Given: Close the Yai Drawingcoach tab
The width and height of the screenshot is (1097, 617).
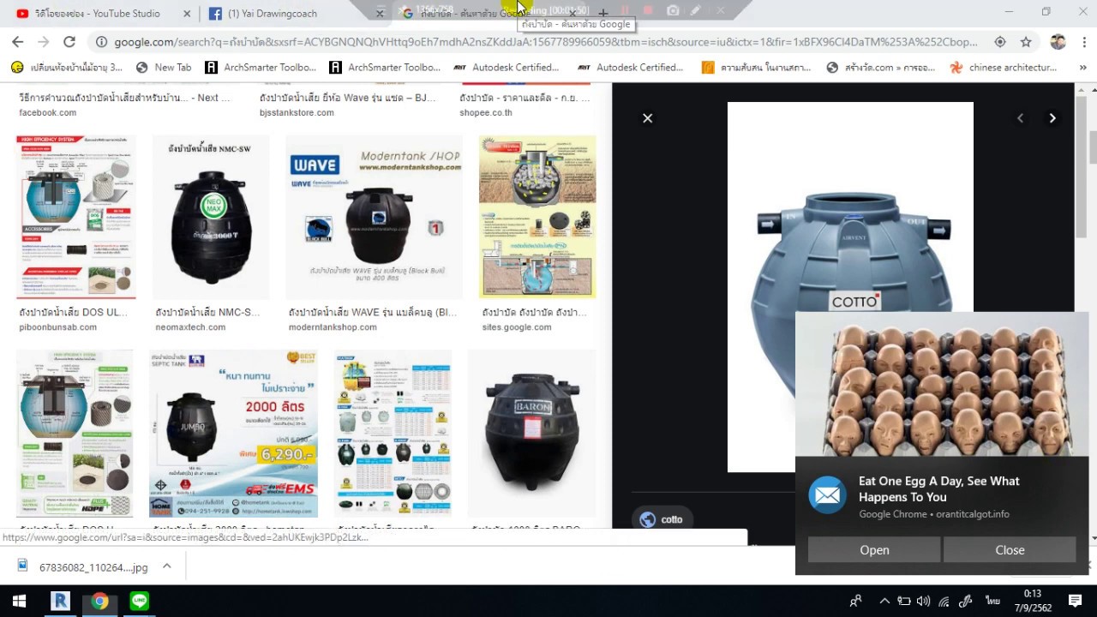Looking at the screenshot, I should click(x=380, y=13).
